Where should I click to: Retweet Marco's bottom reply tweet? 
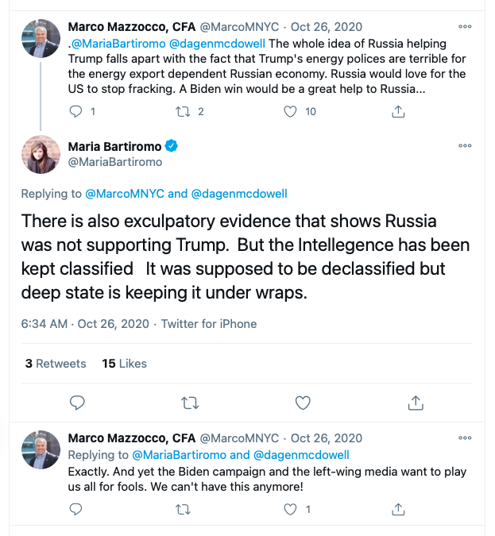tap(183, 509)
